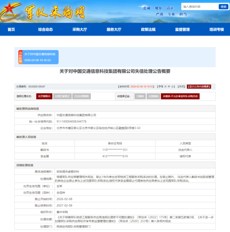Open the 首页 home menu
The image size is (230, 232).
point(11,29)
